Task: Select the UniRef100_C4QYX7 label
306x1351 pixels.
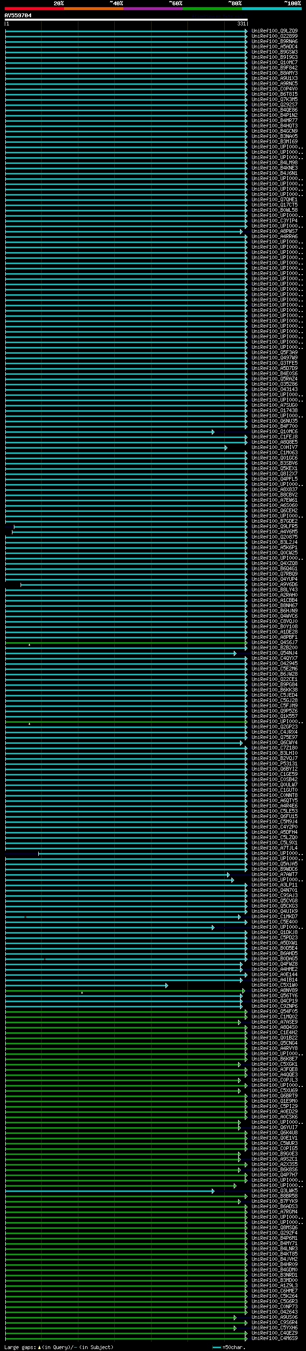Action: coord(274,658)
